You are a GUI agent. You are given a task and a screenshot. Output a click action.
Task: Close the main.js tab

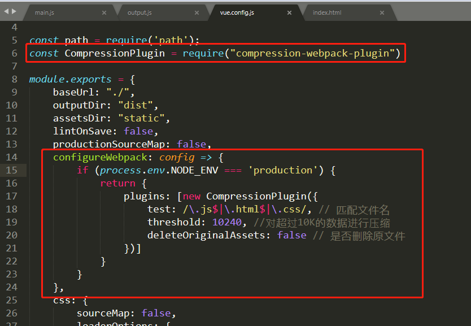coord(104,12)
